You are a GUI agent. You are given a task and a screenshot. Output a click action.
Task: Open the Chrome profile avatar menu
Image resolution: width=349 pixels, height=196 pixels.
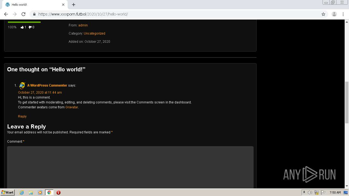coord(334,14)
